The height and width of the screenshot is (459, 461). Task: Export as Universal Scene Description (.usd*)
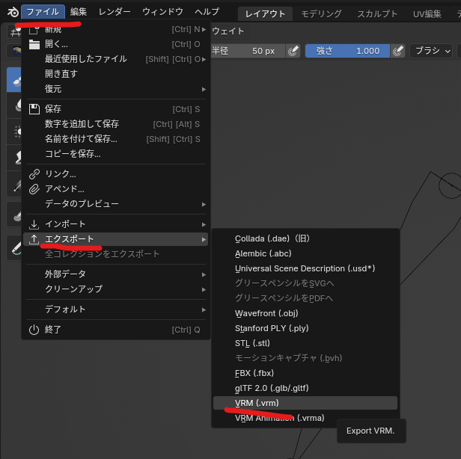pos(305,268)
